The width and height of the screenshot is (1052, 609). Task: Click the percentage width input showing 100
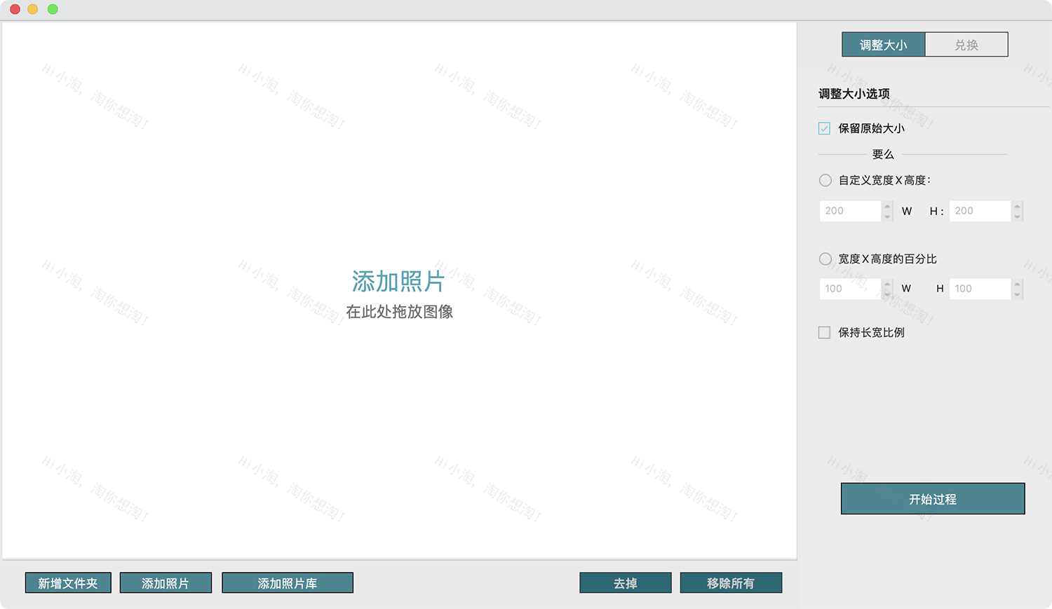click(x=849, y=288)
